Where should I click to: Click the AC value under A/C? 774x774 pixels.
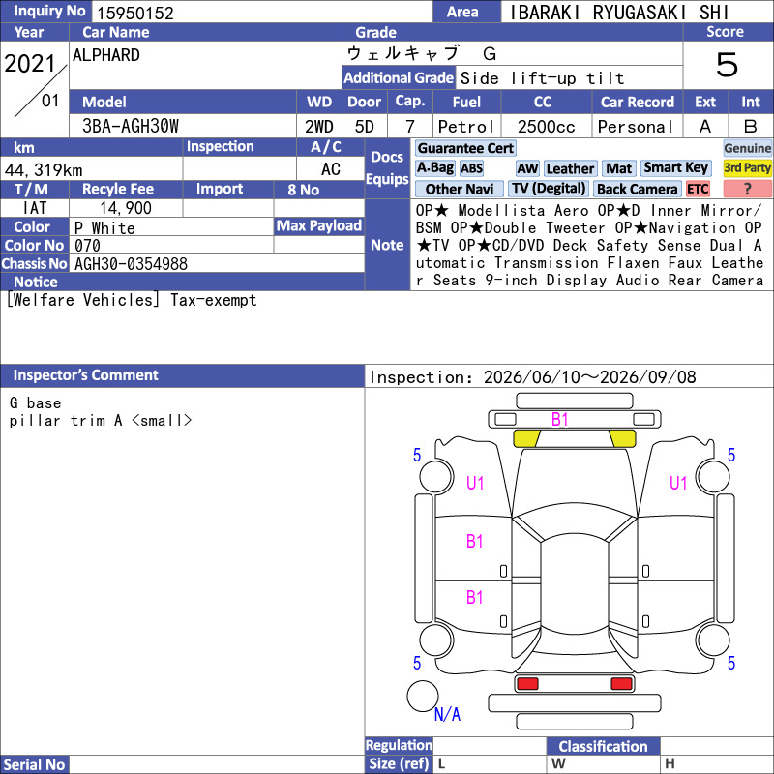click(x=330, y=169)
